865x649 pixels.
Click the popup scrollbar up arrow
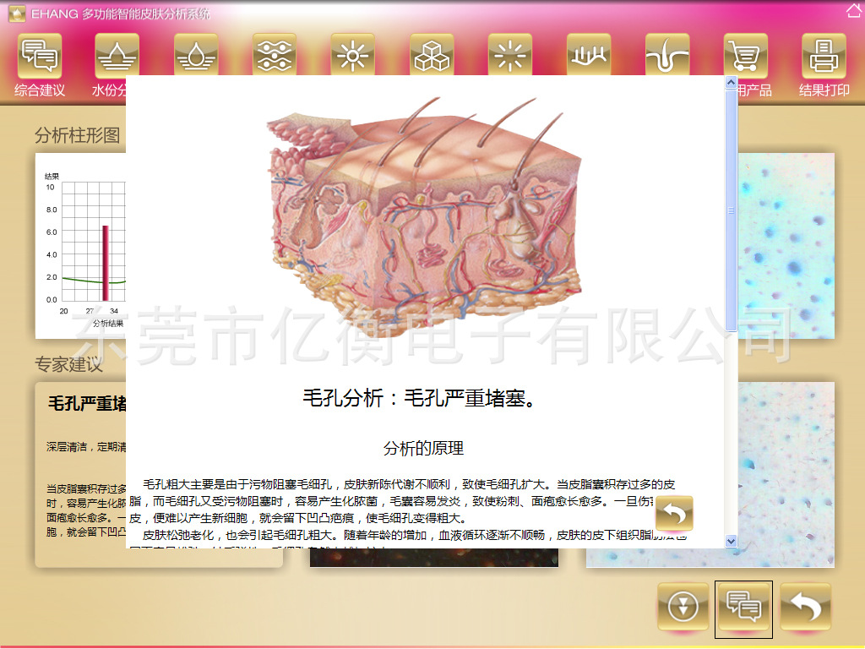[x=731, y=83]
